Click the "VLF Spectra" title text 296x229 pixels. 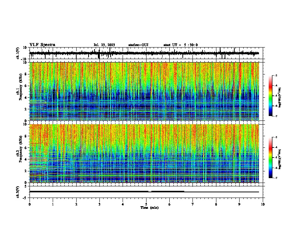coord(42,45)
